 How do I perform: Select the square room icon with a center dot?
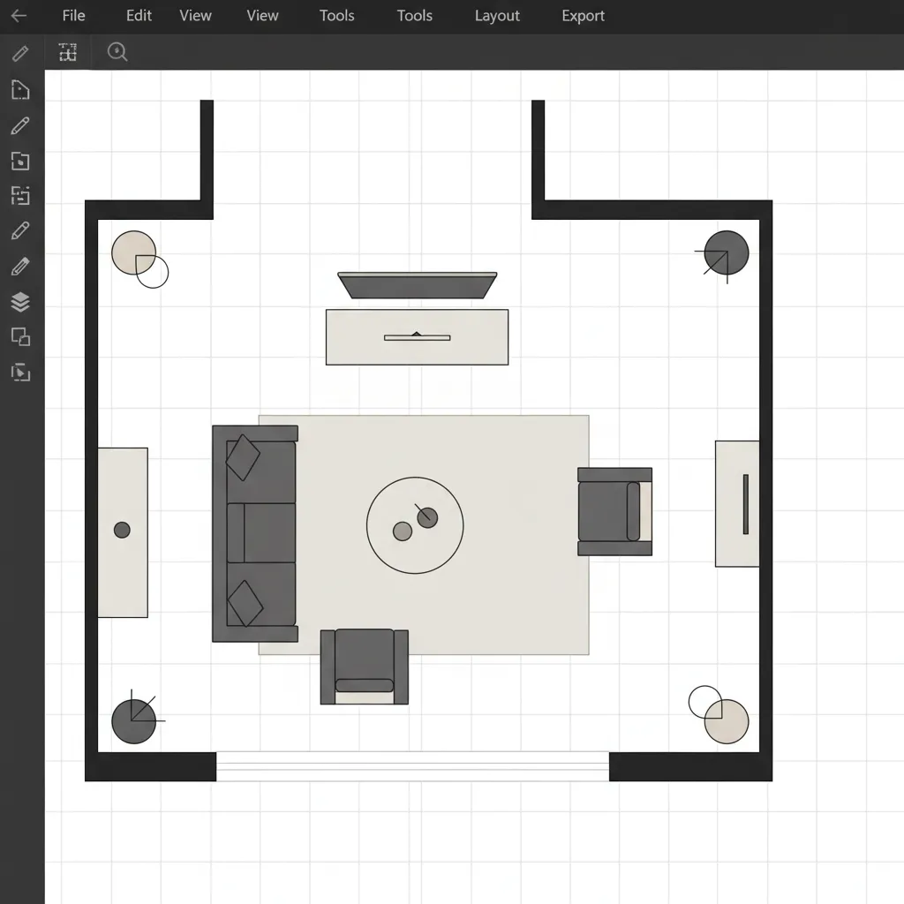pyautogui.click(x=20, y=162)
